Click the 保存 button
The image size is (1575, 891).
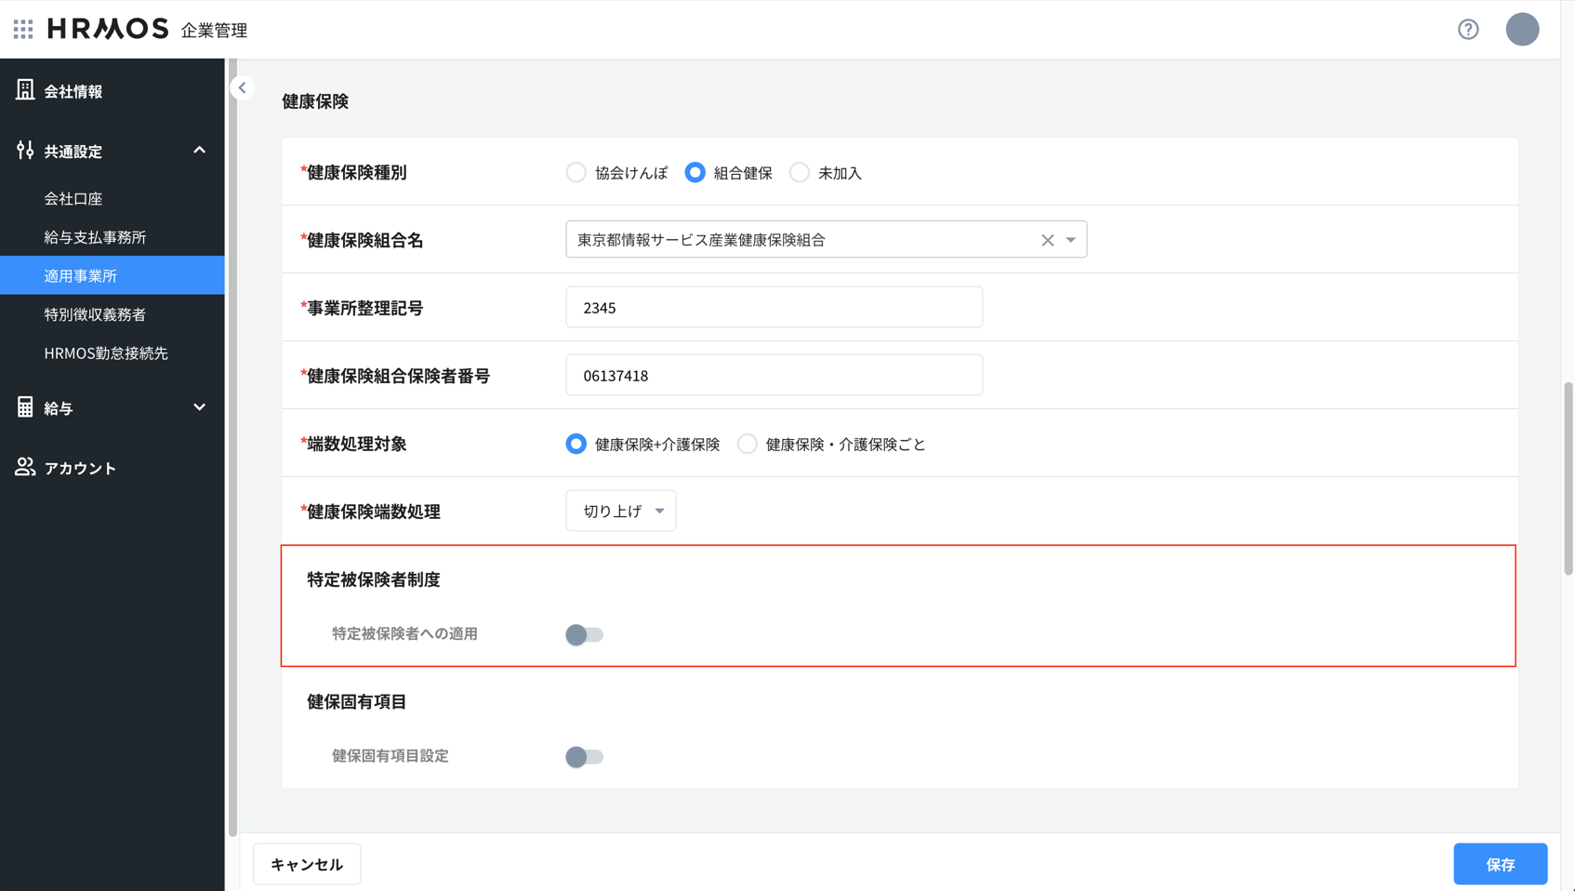(1500, 864)
